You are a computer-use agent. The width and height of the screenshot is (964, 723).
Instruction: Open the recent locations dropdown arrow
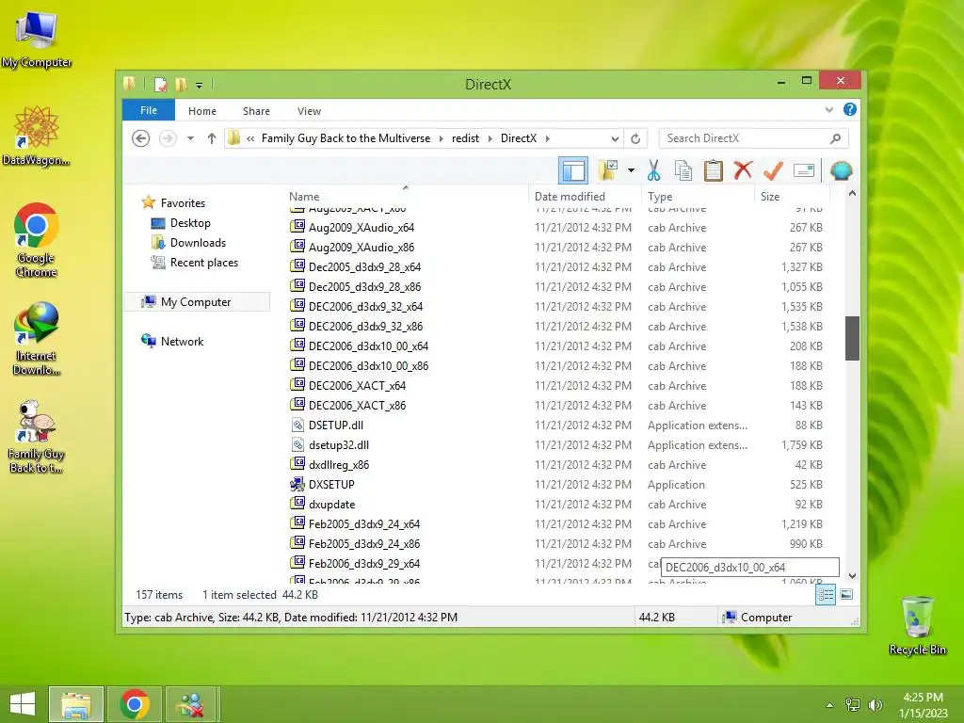190,138
